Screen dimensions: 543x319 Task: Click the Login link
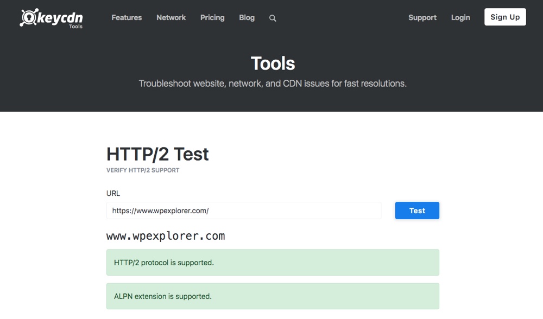click(x=460, y=18)
